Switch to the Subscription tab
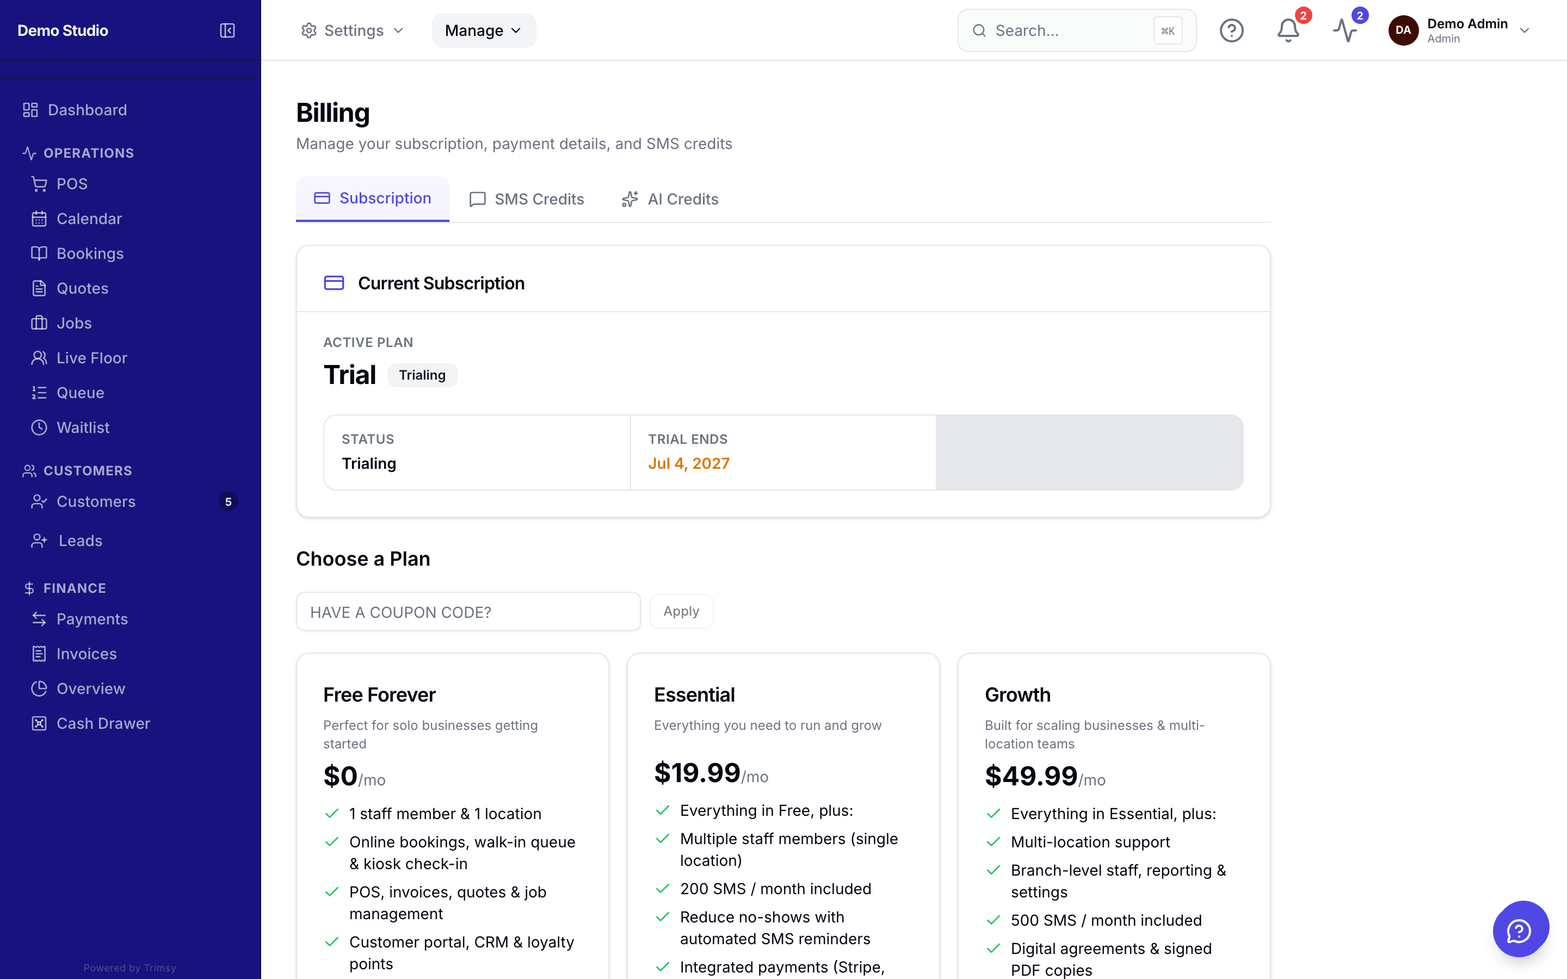This screenshot has height=979, width=1567. pos(372,198)
